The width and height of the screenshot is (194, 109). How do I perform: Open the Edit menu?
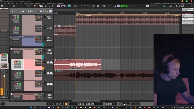[5, 3]
